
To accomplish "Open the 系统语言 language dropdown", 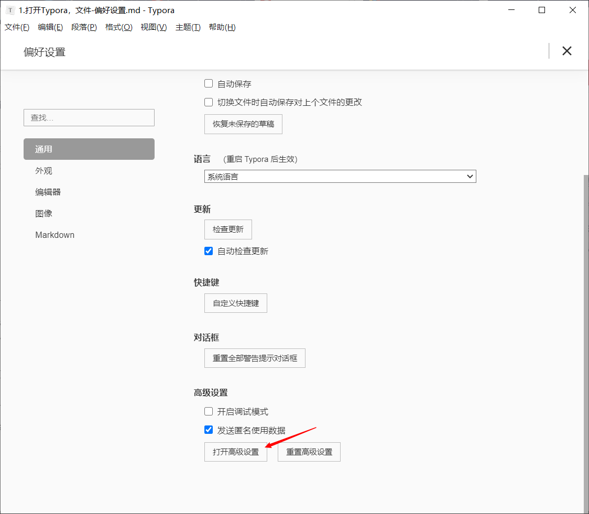I will 340,177.
